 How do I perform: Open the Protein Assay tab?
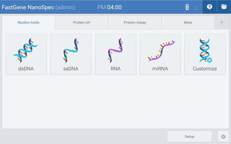coord(135,22)
